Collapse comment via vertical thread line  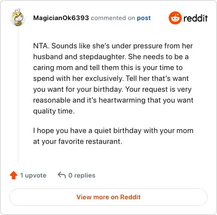tap(18, 94)
